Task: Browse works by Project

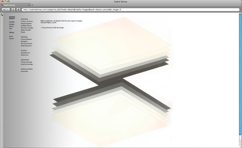Action: (11, 26)
